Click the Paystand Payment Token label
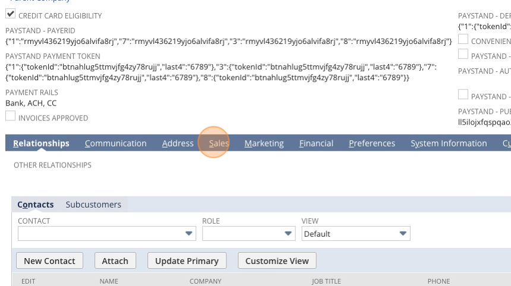Viewport: 511px width, 286px height. pos(53,56)
